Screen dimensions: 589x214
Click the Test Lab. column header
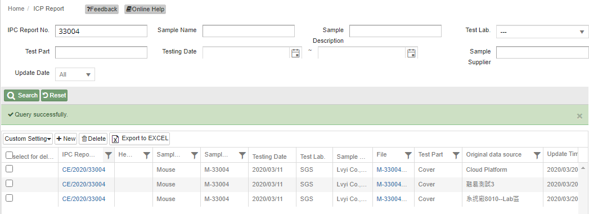click(313, 157)
